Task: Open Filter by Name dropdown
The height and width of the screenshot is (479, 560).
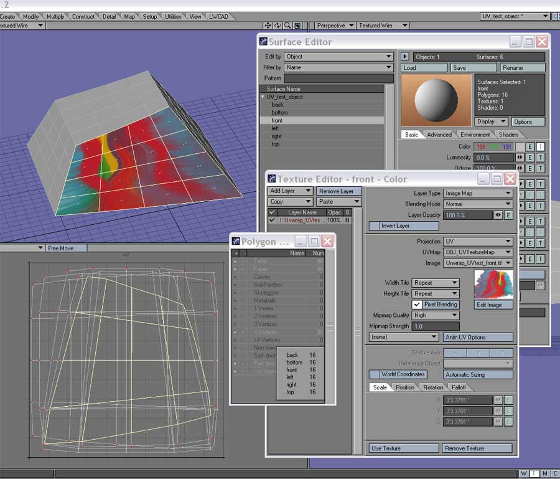Action: click(338, 67)
